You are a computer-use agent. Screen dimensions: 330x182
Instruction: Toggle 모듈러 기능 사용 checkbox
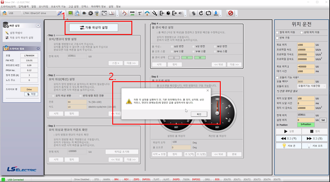click(277, 77)
